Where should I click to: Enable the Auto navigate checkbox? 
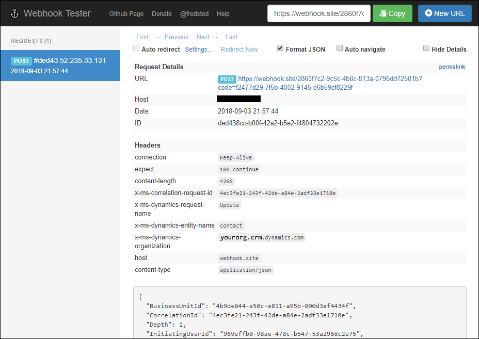[339, 48]
